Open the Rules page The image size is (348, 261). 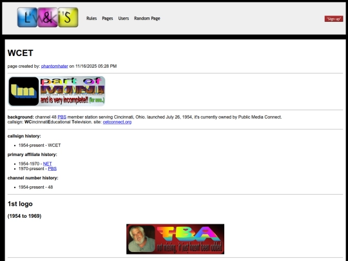pyautogui.click(x=92, y=19)
